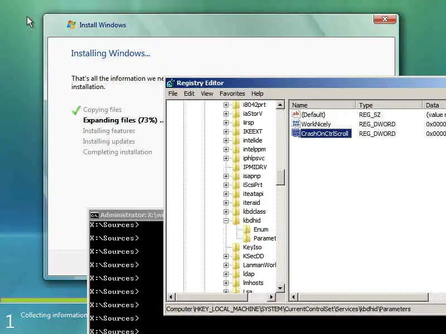The height and width of the screenshot is (334, 446).
Task: Collapse the kbdhid tree node
Action: tap(226, 220)
